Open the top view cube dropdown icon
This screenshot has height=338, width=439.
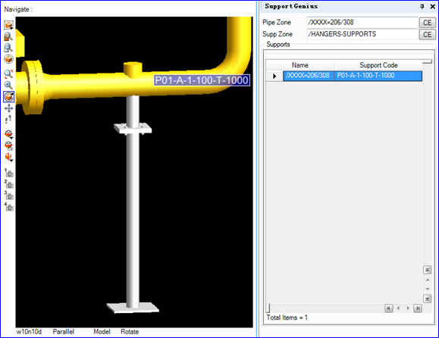8,25
